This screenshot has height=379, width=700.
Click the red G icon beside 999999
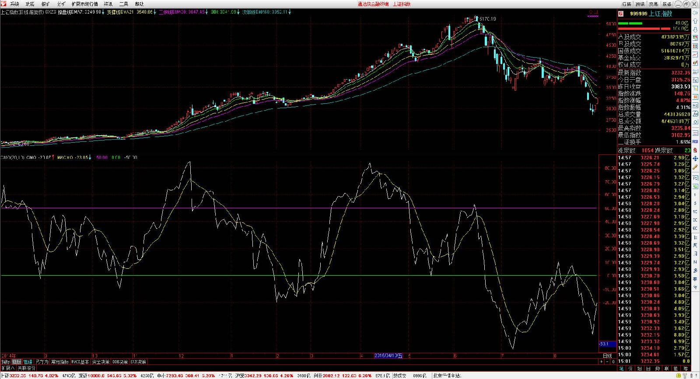pyautogui.click(x=620, y=14)
